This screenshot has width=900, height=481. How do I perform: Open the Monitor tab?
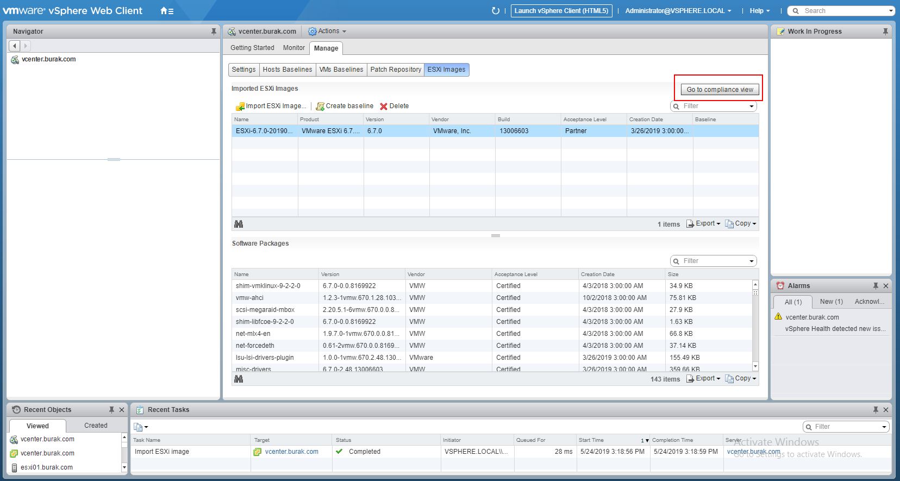tap(293, 48)
